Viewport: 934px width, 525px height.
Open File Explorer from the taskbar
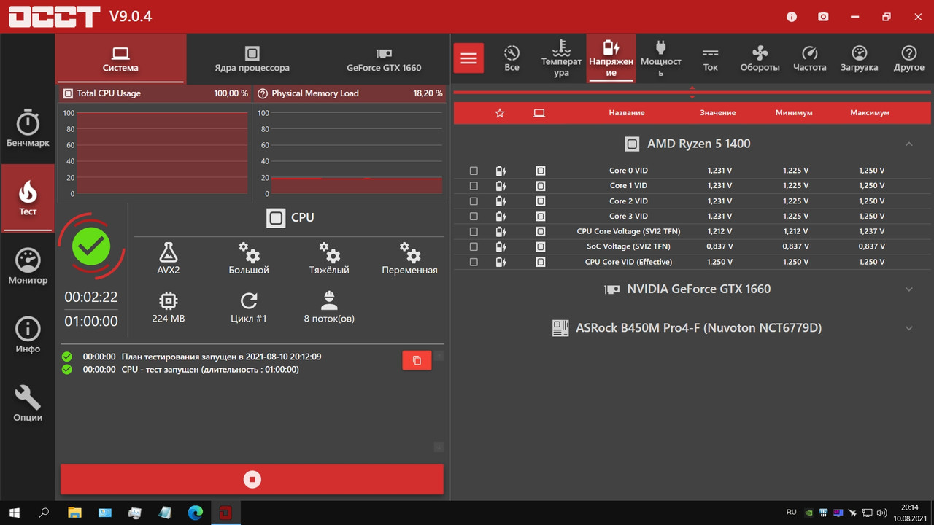[74, 513]
